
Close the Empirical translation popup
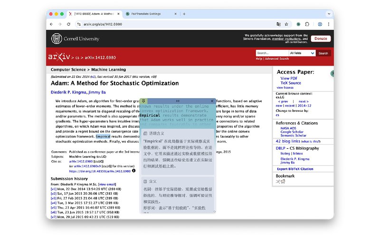(x=212, y=101)
